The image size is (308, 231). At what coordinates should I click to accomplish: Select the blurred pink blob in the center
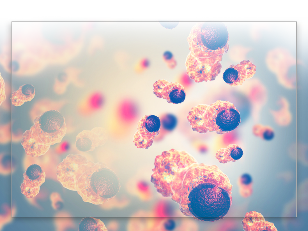tap(127, 110)
